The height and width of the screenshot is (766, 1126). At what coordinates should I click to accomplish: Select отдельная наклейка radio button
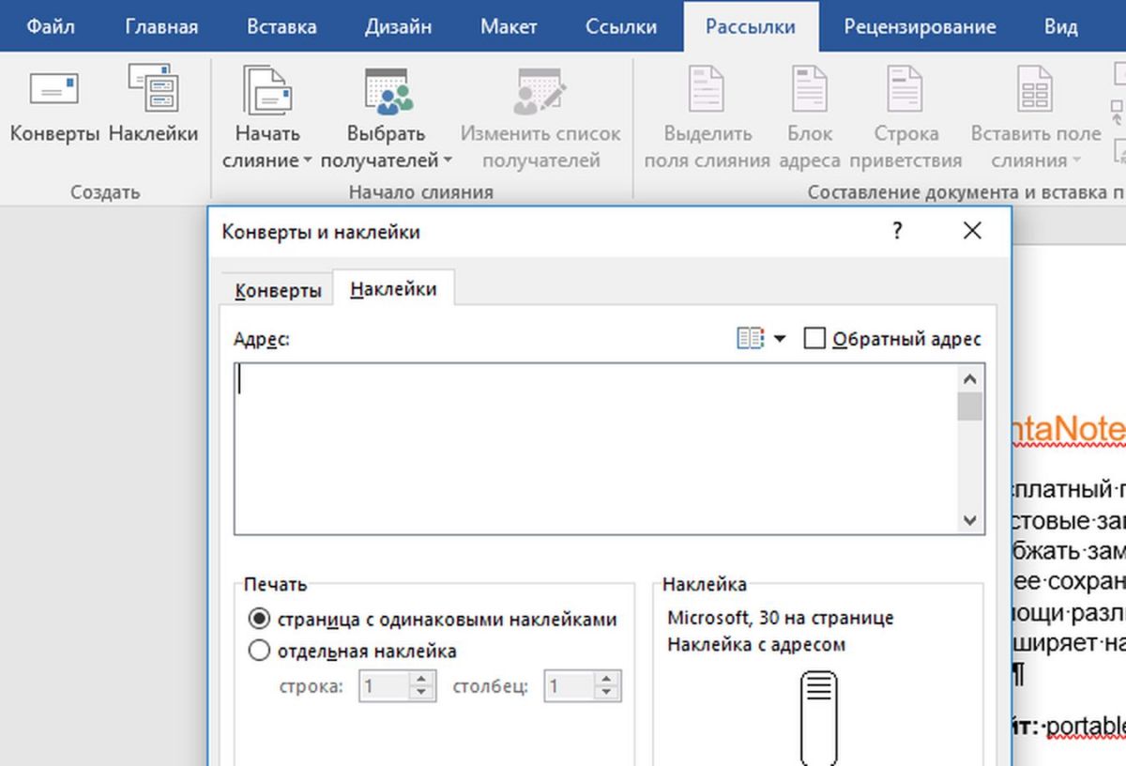coord(258,651)
